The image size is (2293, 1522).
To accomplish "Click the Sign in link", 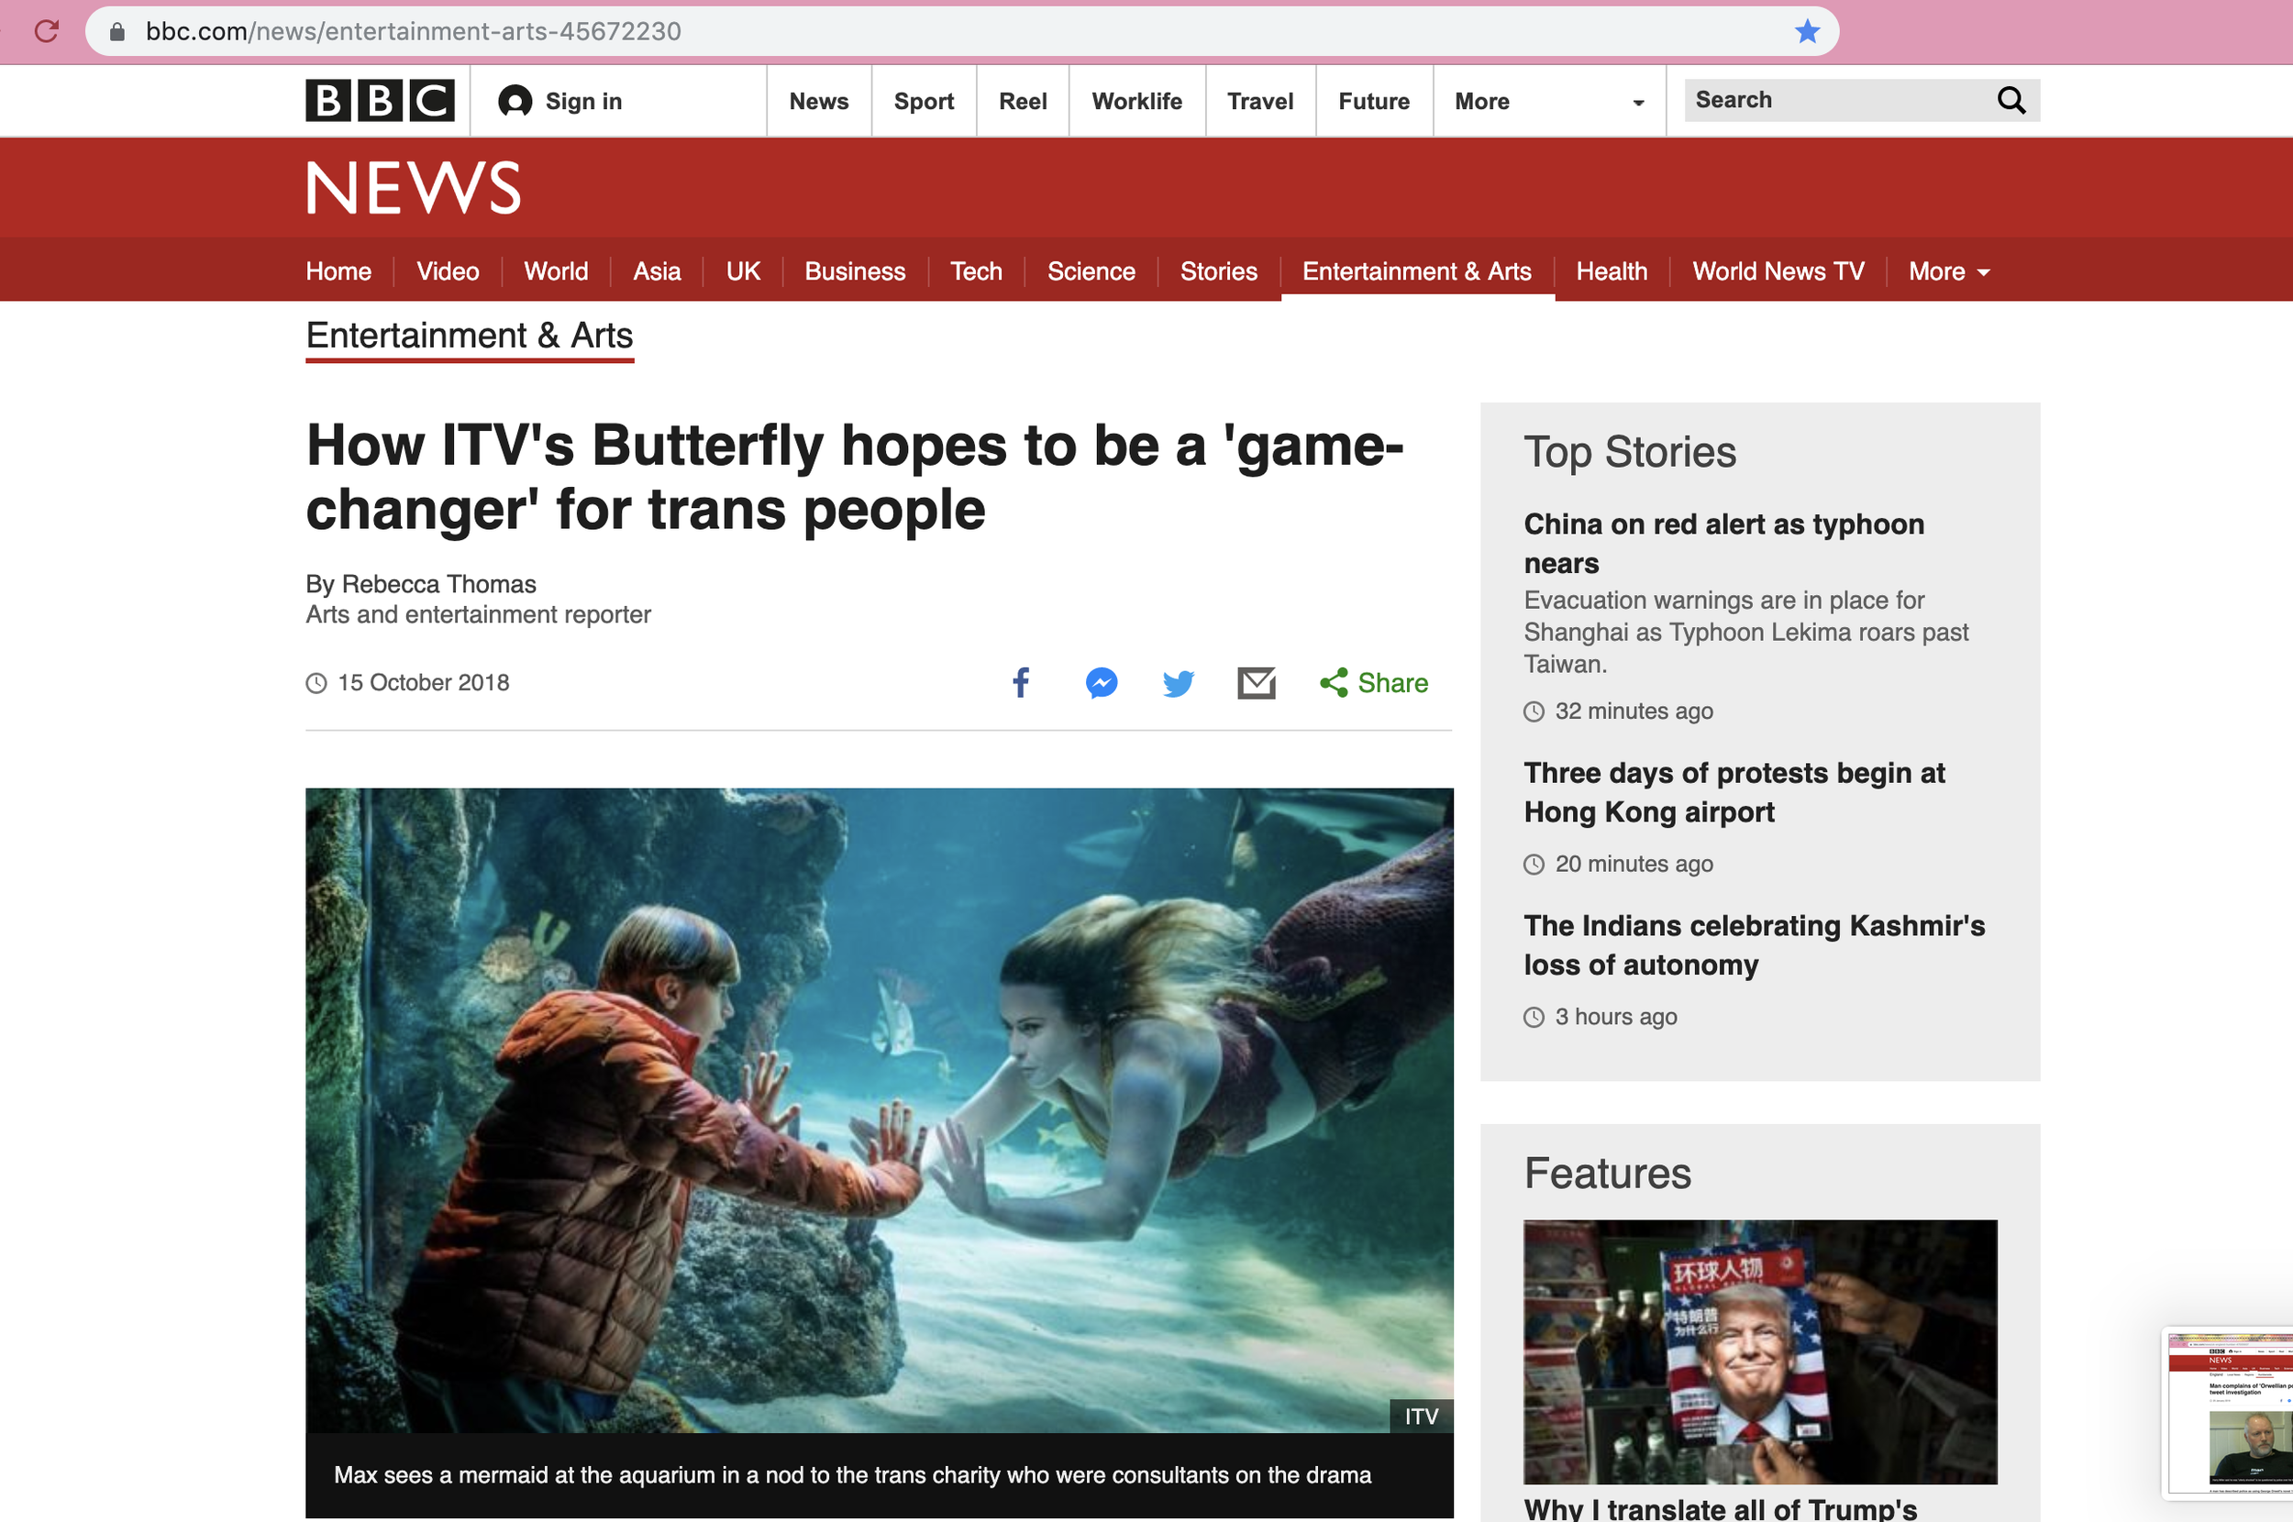I will [x=583, y=101].
